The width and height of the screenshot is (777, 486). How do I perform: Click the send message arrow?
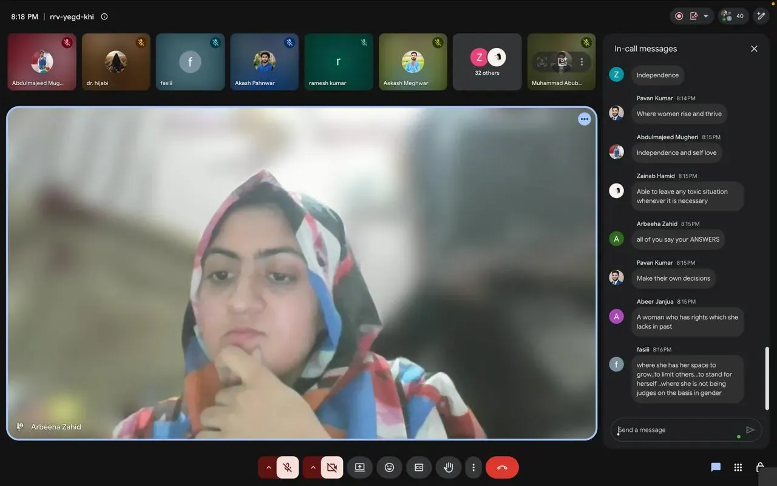point(750,430)
